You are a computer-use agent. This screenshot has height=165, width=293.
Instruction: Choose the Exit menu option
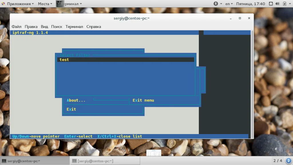[x=143, y=100]
